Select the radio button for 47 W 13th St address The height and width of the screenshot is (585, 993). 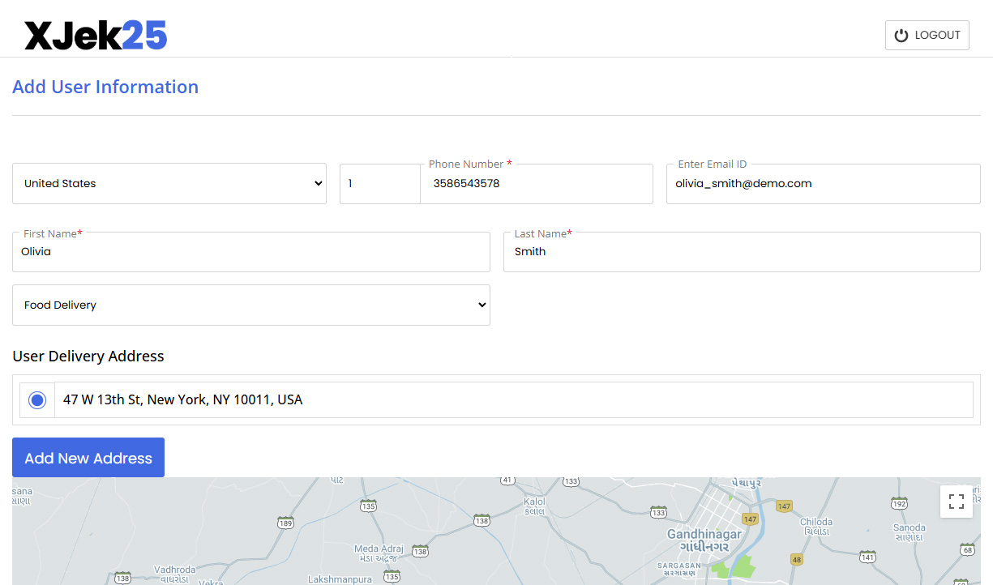click(x=36, y=399)
